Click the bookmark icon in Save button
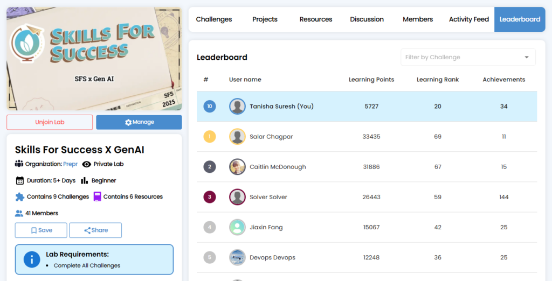The width and height of the screenshot is (552, 281). pos(34,230)
